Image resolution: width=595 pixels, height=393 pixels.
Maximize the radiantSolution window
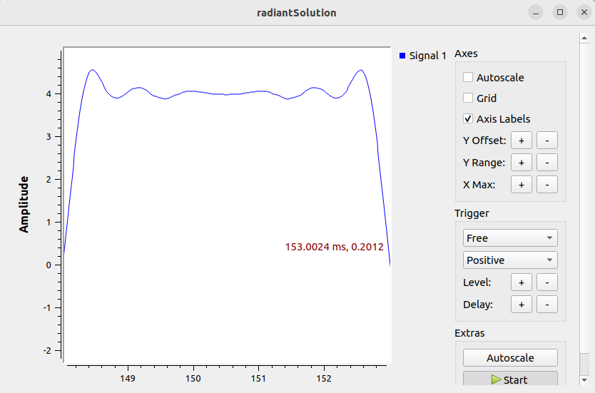pyautogui.click(x=560, y=13)
